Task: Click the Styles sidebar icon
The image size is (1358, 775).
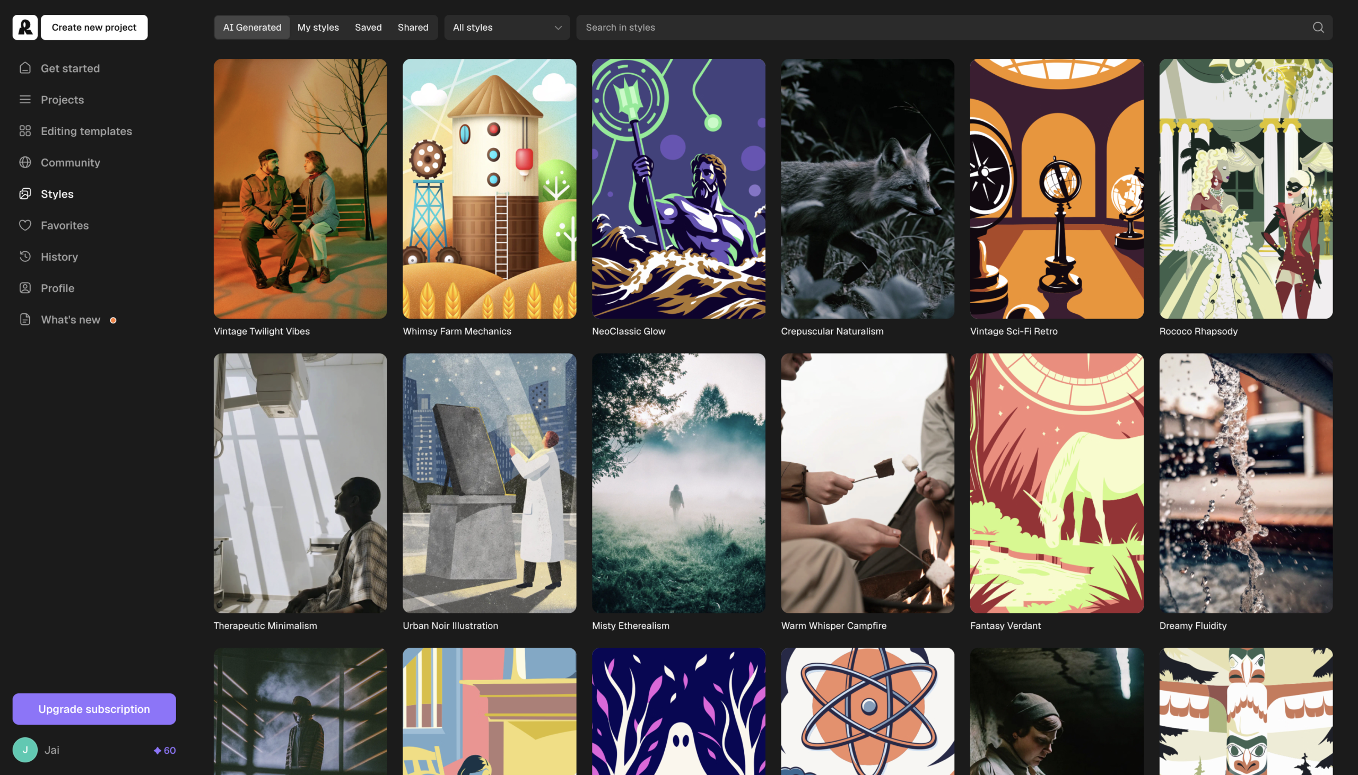Action: point(25,194)
